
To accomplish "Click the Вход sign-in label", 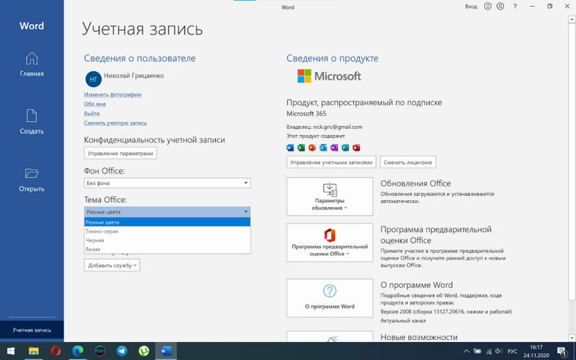I will pos(471,7).
